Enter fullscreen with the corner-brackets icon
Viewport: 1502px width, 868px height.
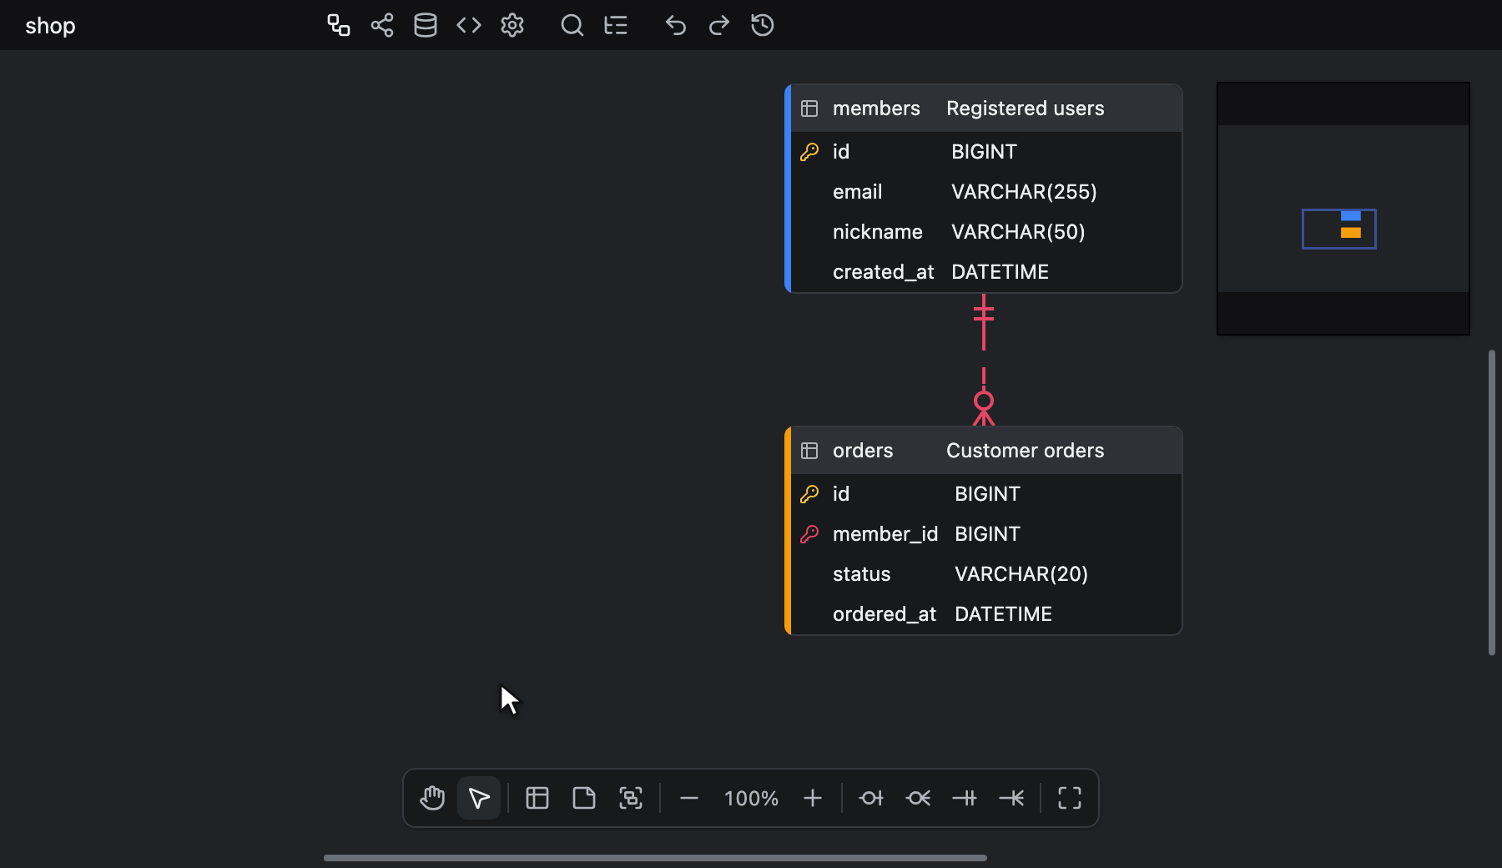pyautogui.click(x=1070, y=798)
